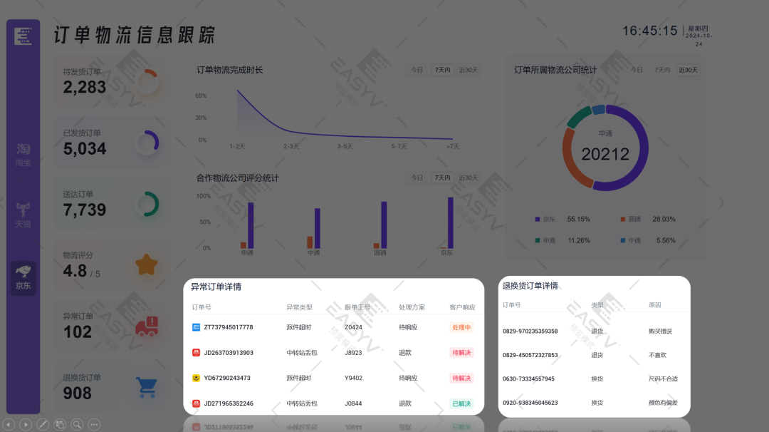769x432 pixels.
Task: Click the 20212 donut chart center value
Action: pos(605,155)
